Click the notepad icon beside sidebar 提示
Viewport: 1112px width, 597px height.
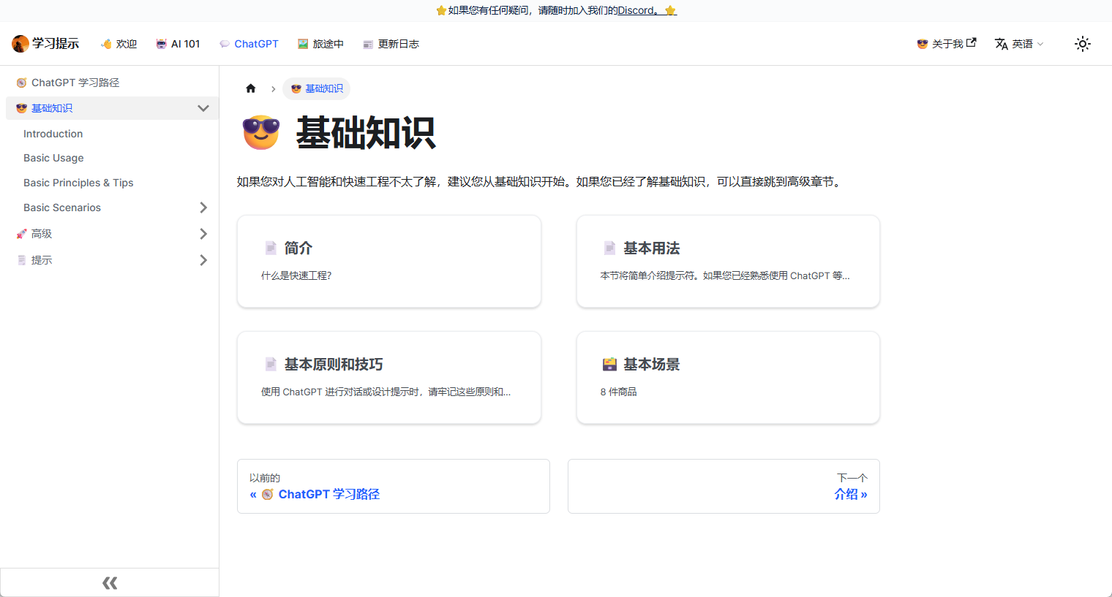(21, 260)
